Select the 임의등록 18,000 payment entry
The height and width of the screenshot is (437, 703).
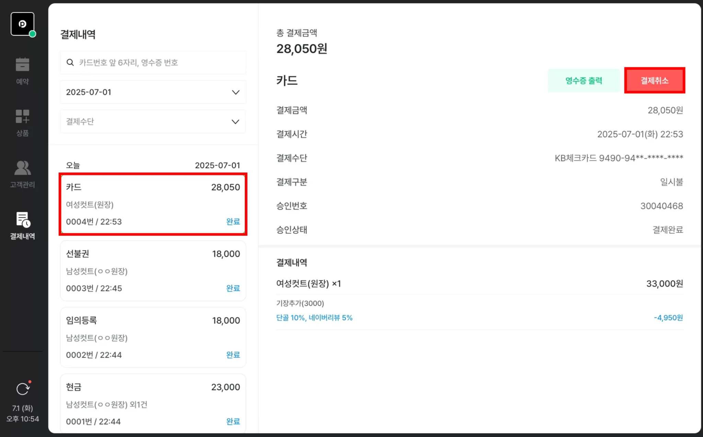coord(153,337)
